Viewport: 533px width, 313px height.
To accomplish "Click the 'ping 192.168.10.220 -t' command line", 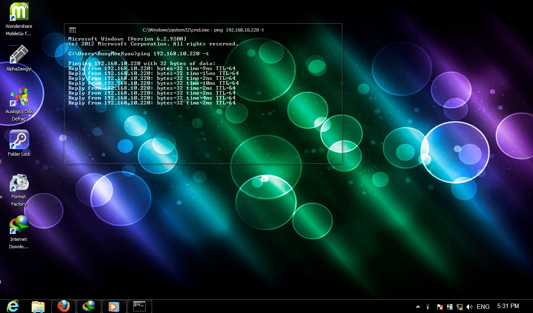I will click(139, 54).
